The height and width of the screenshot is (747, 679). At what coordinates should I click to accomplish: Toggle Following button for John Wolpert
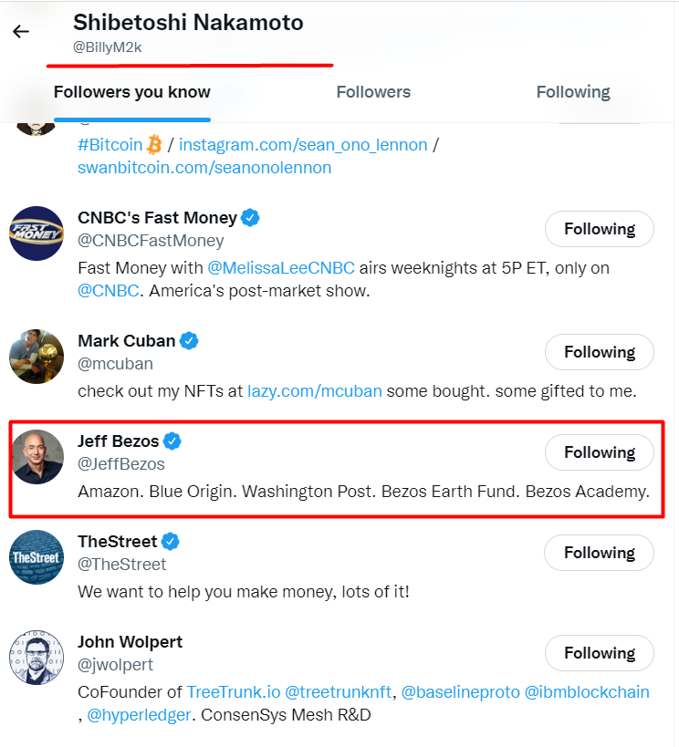click(x=599, y=653)
